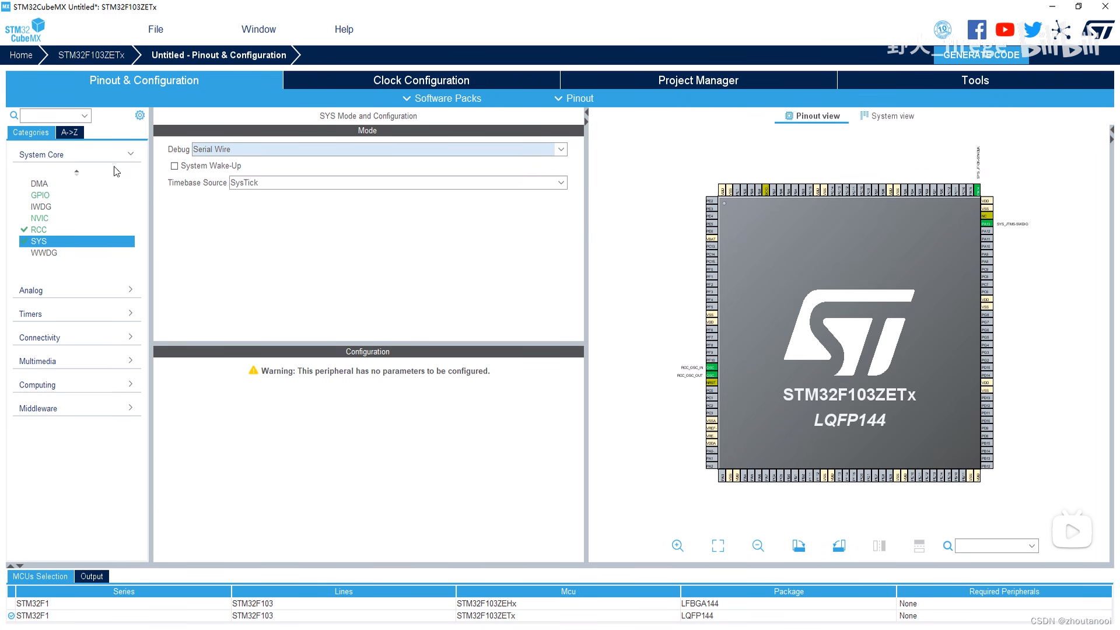Click the zoom out magnifier icon
1120x630 pixels.
click(758, 545)
